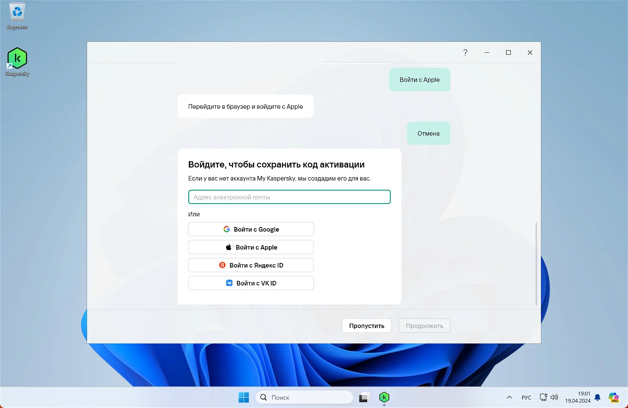Maximize the Kaspersky window
The image size is (628, 408).
(x=508, y=52)
